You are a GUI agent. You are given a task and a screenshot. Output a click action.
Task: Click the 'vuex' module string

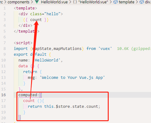[105, 49]
